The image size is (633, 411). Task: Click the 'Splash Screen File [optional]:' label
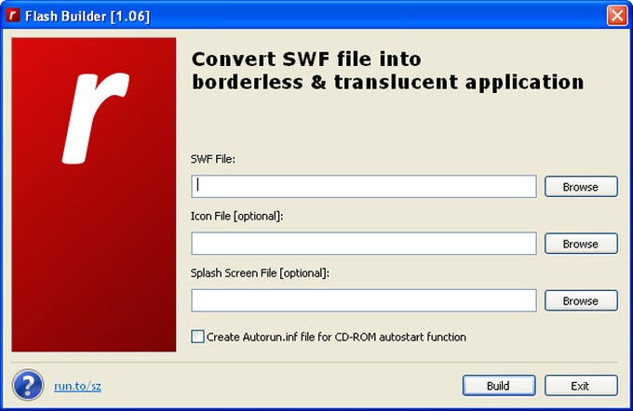point(260,273)
